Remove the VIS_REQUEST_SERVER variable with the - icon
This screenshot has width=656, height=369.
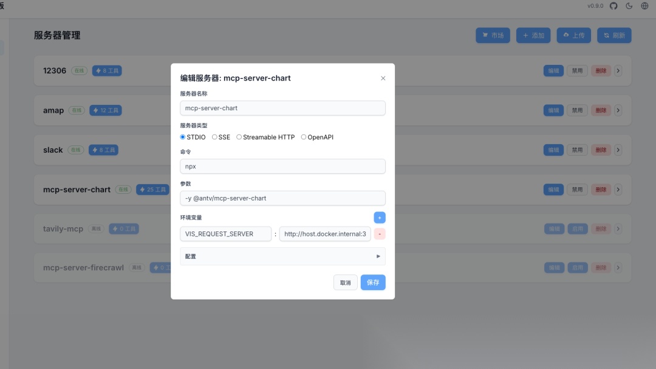(379, 233)
